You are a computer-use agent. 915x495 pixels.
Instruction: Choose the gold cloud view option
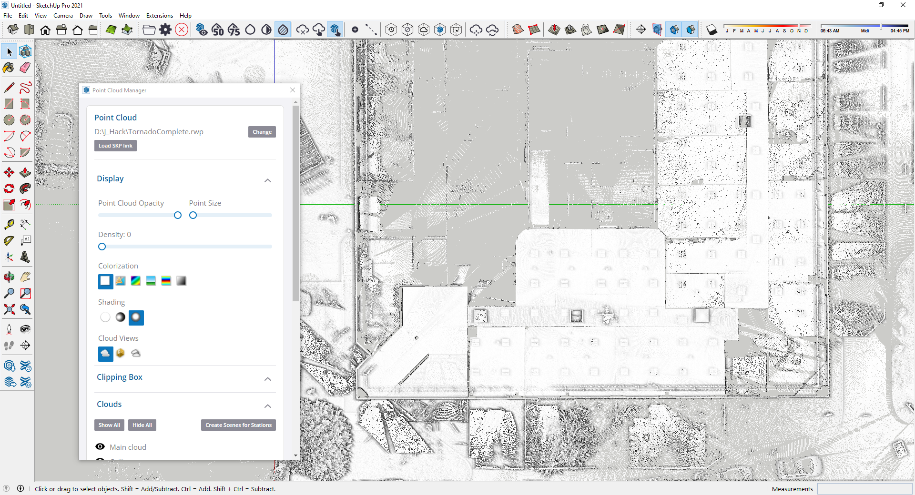121,353
